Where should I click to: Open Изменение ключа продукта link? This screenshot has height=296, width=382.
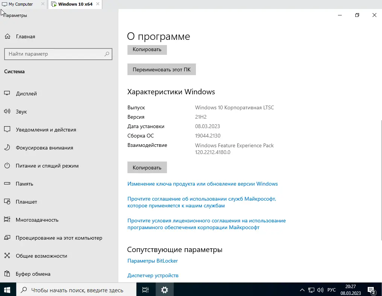pos(202,184)
